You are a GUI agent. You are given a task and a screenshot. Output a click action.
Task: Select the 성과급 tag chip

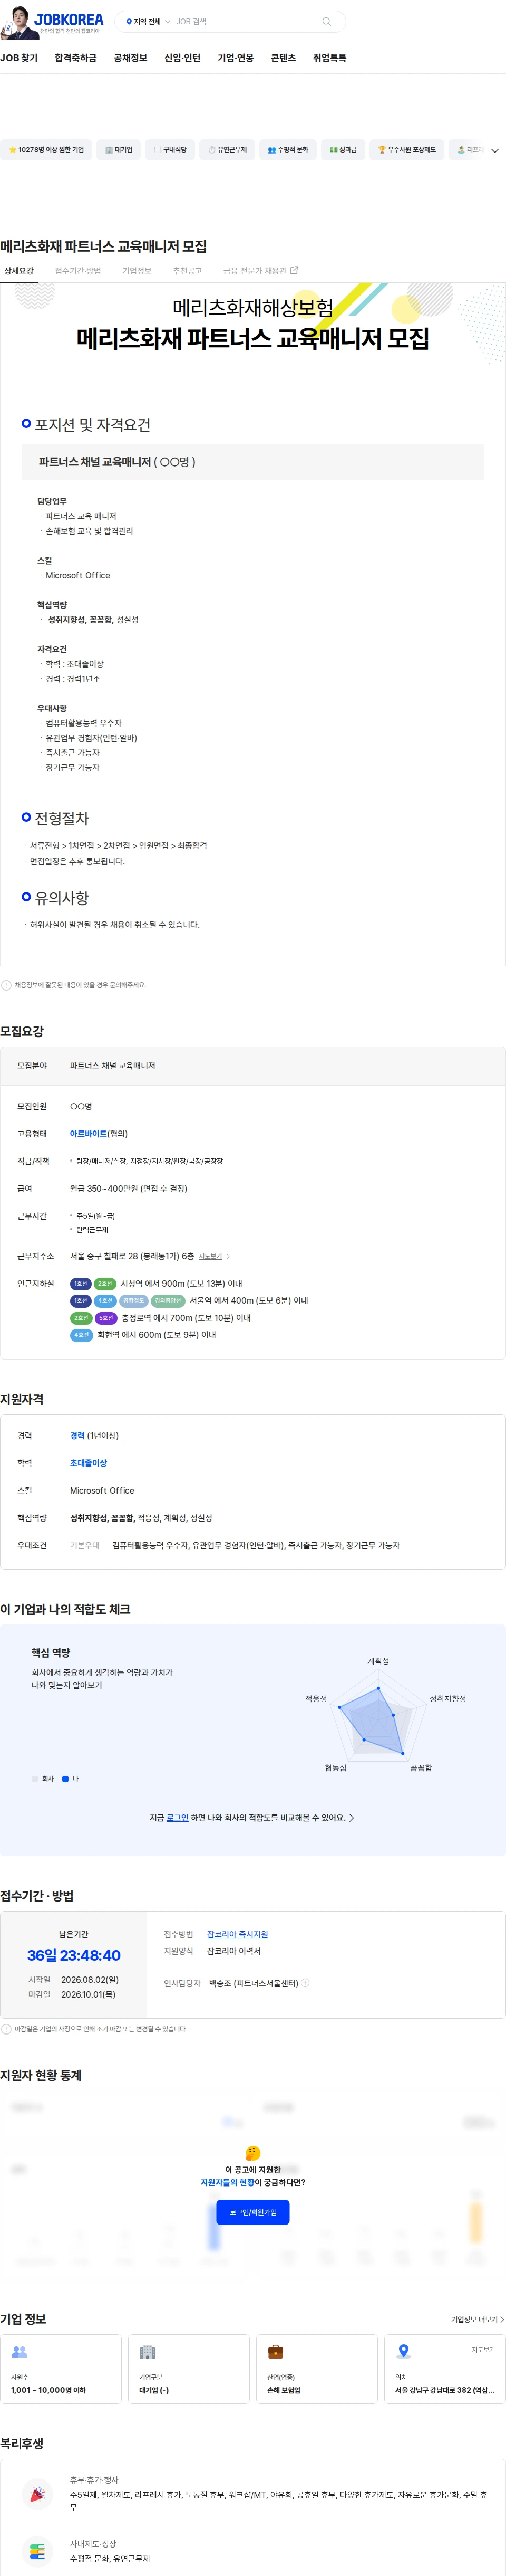point(343,150)
